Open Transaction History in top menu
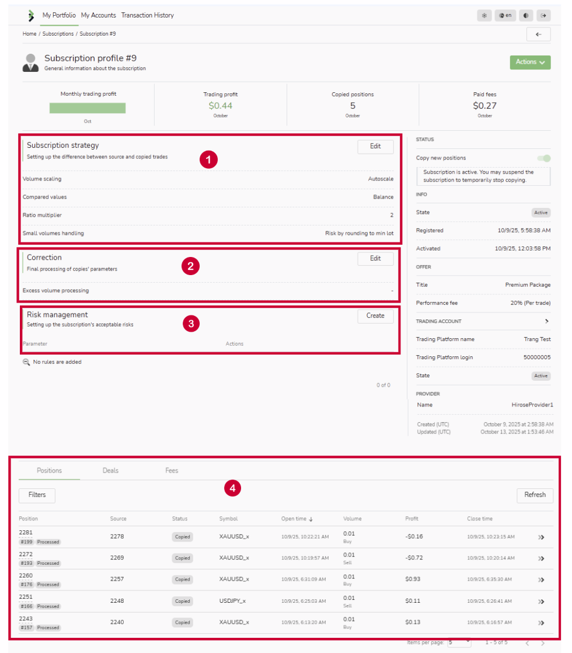 pos(147,15)
